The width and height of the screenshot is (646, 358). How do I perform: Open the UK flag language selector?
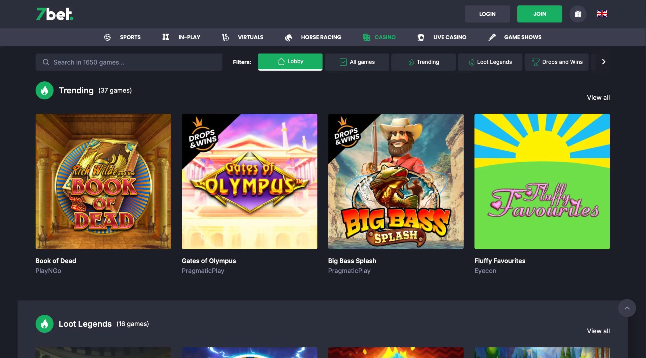click(x=602, y=14)
